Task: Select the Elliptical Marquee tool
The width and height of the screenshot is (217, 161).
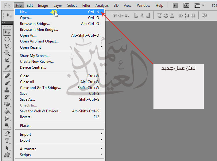Action: (7, 39)
